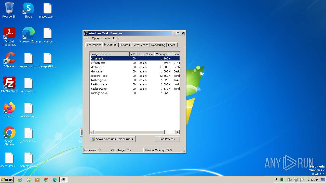Select the japanesed file icon

(x=28, y=135)
